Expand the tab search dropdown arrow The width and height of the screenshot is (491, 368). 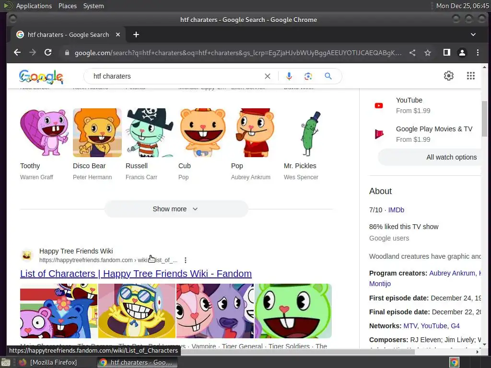pos(473,34)
